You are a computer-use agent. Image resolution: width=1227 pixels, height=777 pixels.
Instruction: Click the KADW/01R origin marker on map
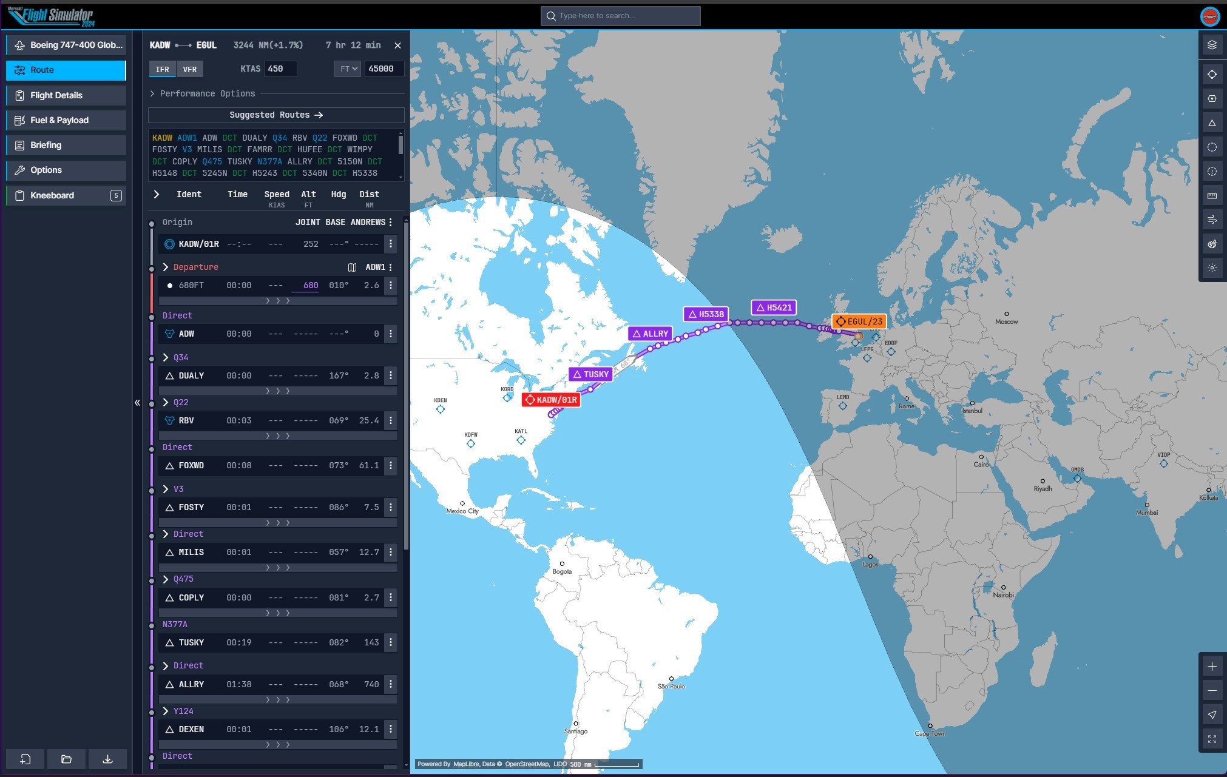coord(551,400)
